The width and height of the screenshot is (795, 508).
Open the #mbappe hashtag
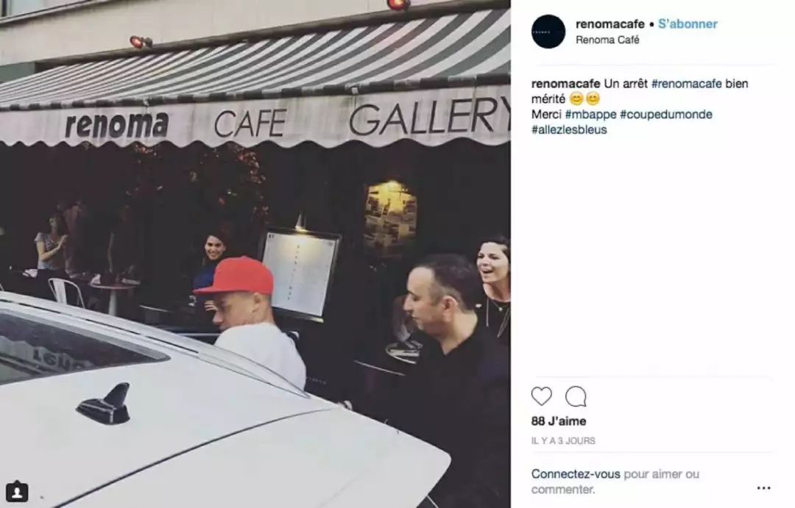click(x=590, y=115)
